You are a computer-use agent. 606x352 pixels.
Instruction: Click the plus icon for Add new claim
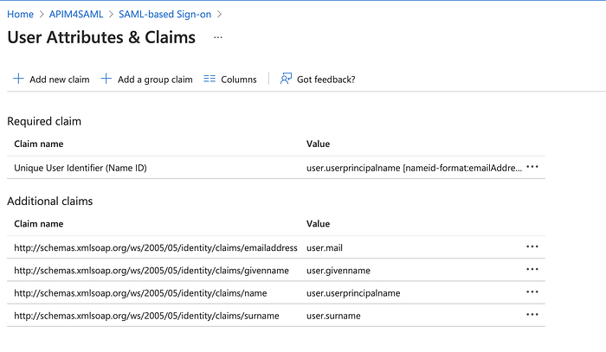[x=18, y=79]
